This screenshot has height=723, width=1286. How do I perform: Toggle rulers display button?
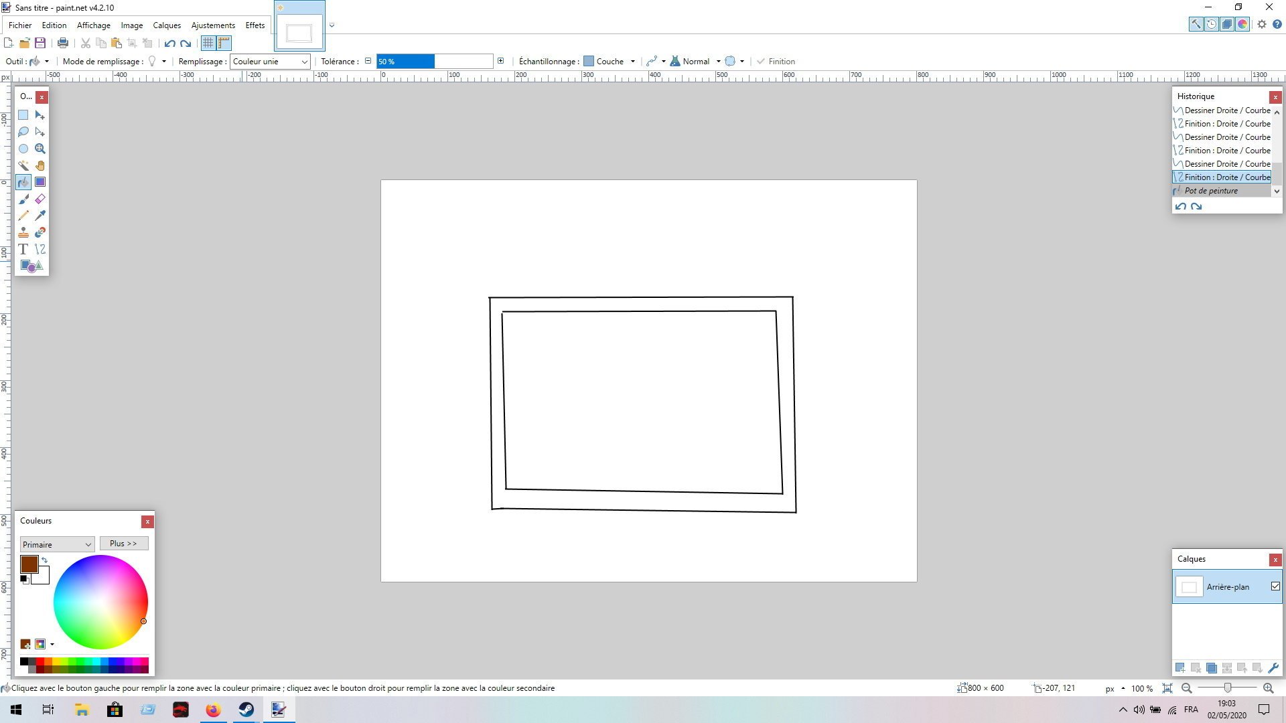point(224,43)
